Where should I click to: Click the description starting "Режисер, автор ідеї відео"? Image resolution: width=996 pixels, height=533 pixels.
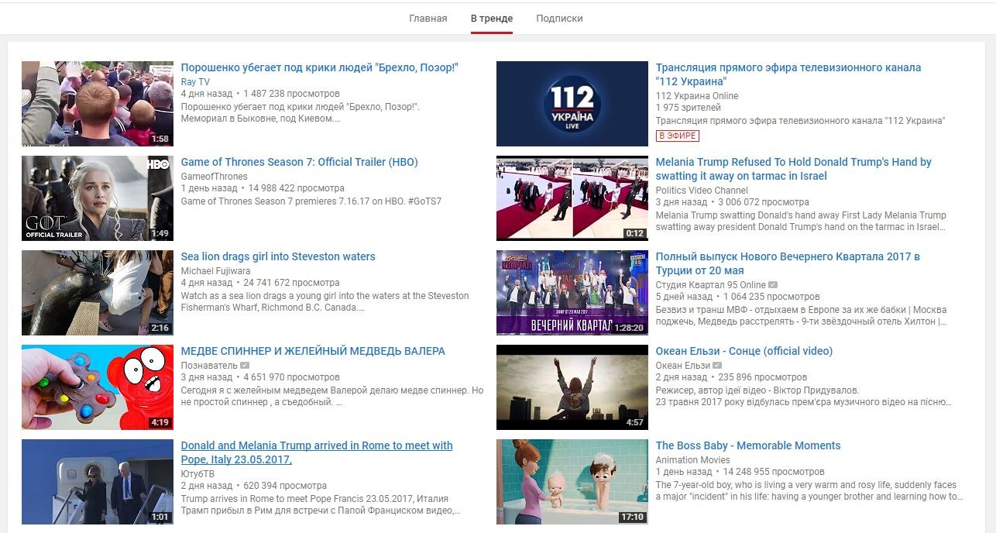coord(804,397)
